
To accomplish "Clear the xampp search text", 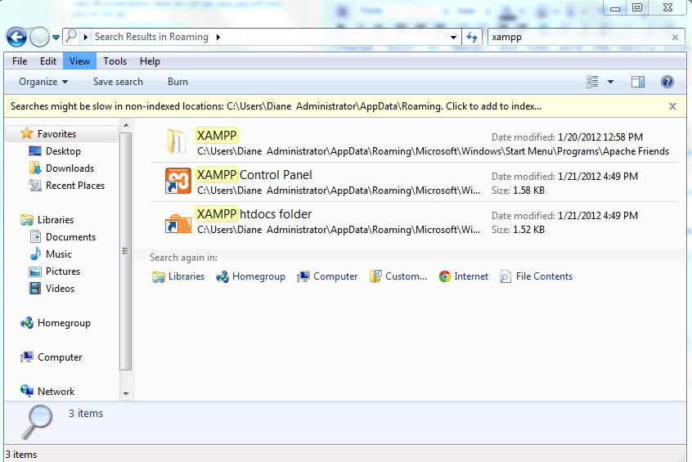I will point(675,37).
